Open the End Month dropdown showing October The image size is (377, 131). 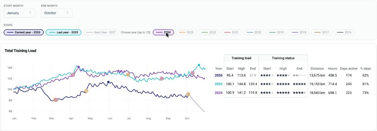tap(57, 13)
